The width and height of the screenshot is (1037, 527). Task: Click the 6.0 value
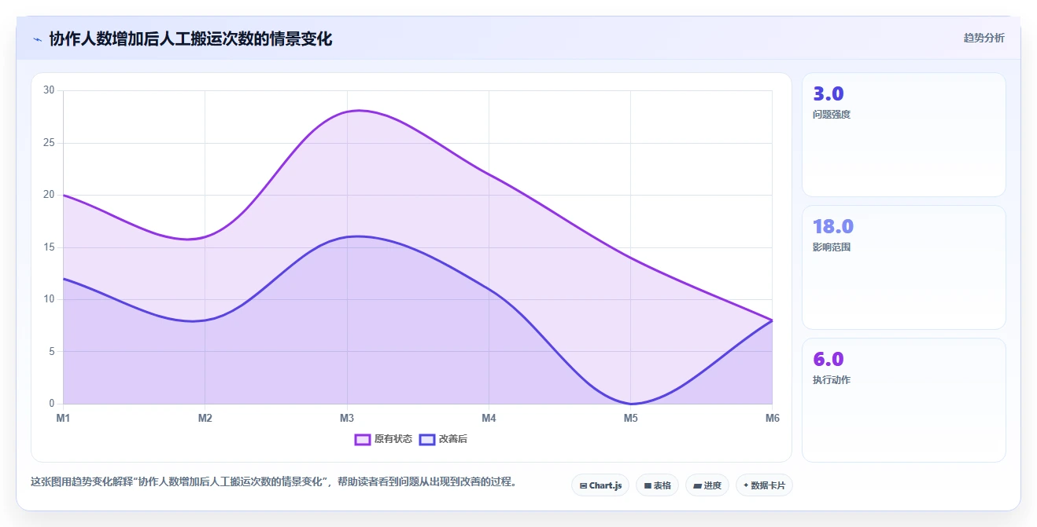[x=828, y=359]
